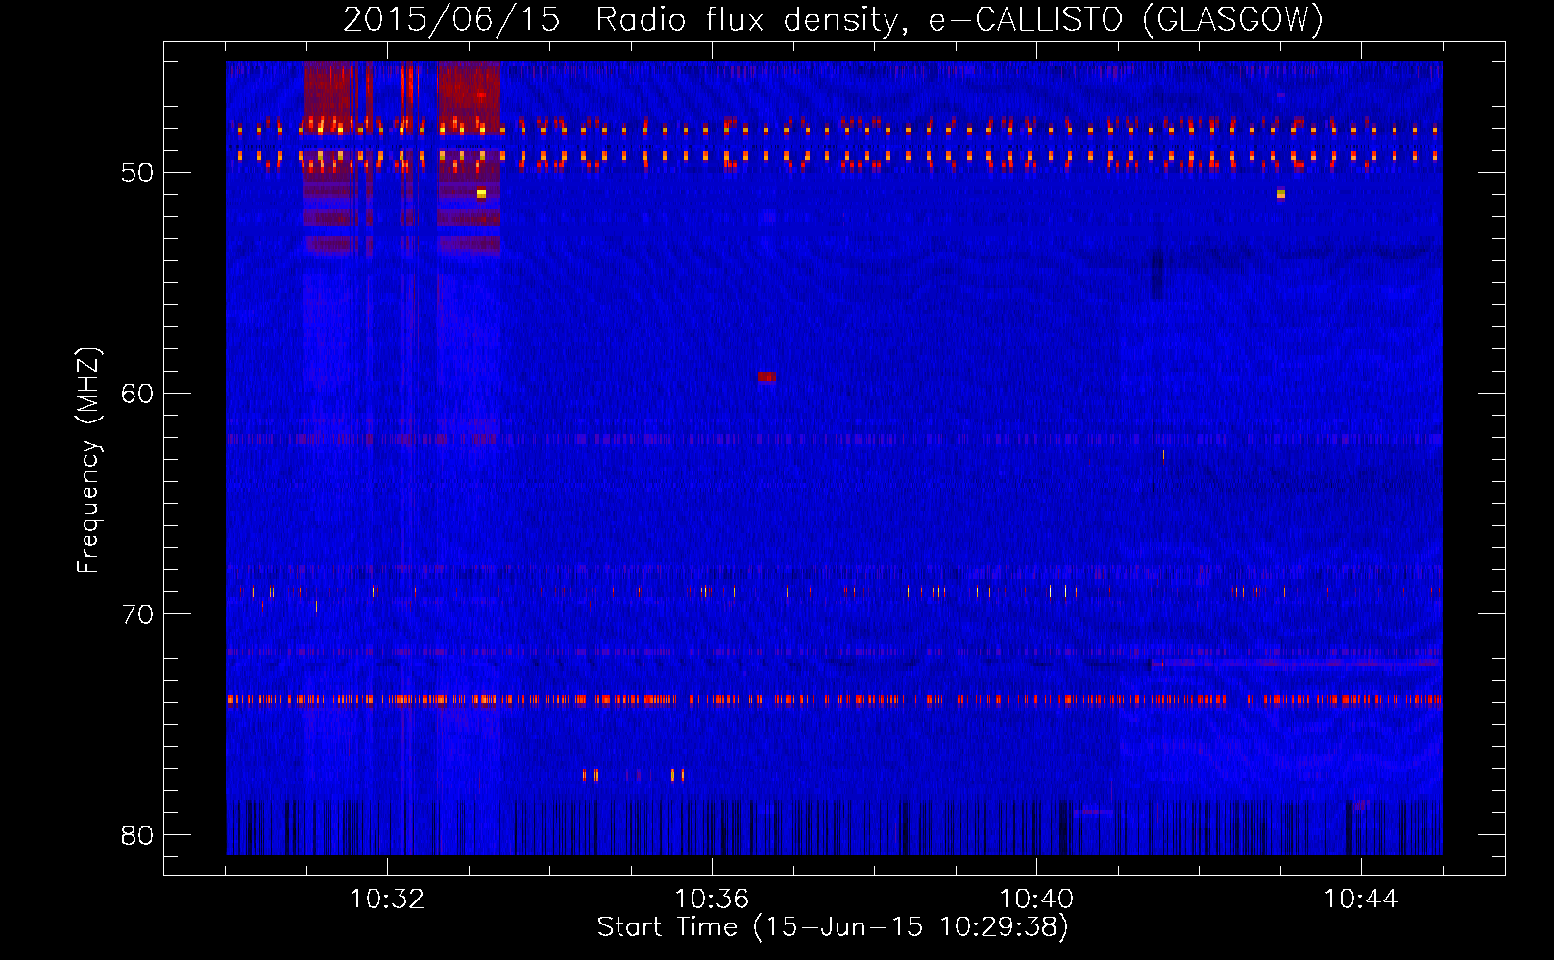This screenshot has height=960, width=1554.
Task: Click the 10:40 time tick label
Action: pos(1036,900)
